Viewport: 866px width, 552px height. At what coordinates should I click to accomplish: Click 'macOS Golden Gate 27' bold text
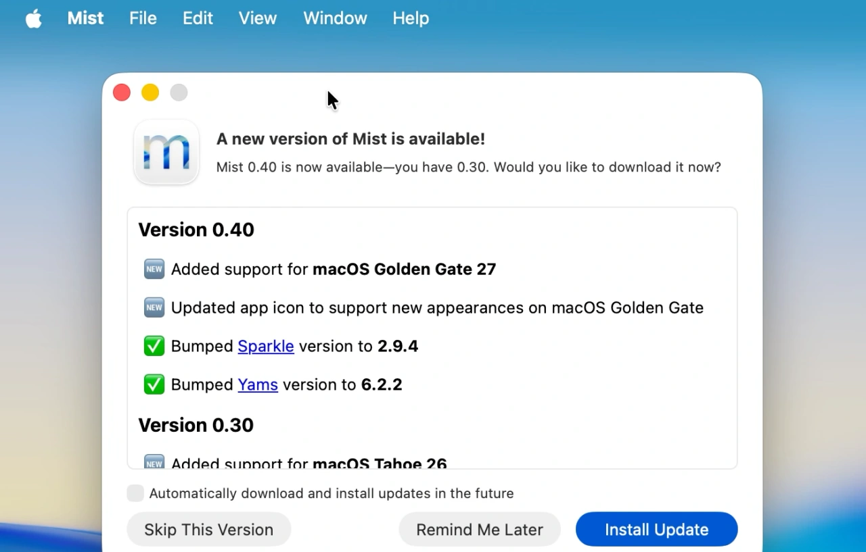click(x=405, y=269)
